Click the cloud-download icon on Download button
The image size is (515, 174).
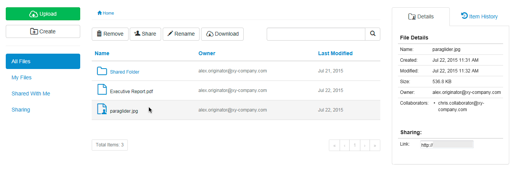point(210,34)
